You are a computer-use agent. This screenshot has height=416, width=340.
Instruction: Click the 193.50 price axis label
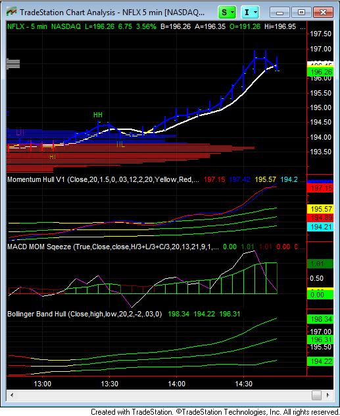[x=321, y=152]
